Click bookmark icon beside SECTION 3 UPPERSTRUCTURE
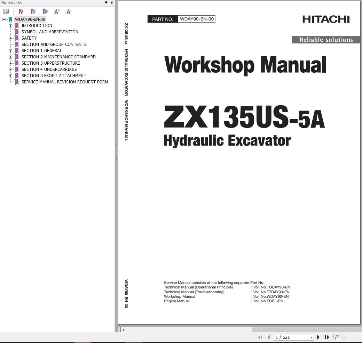Image resolution: width=362 pixels, height=343 pixels. coord(17,63)
